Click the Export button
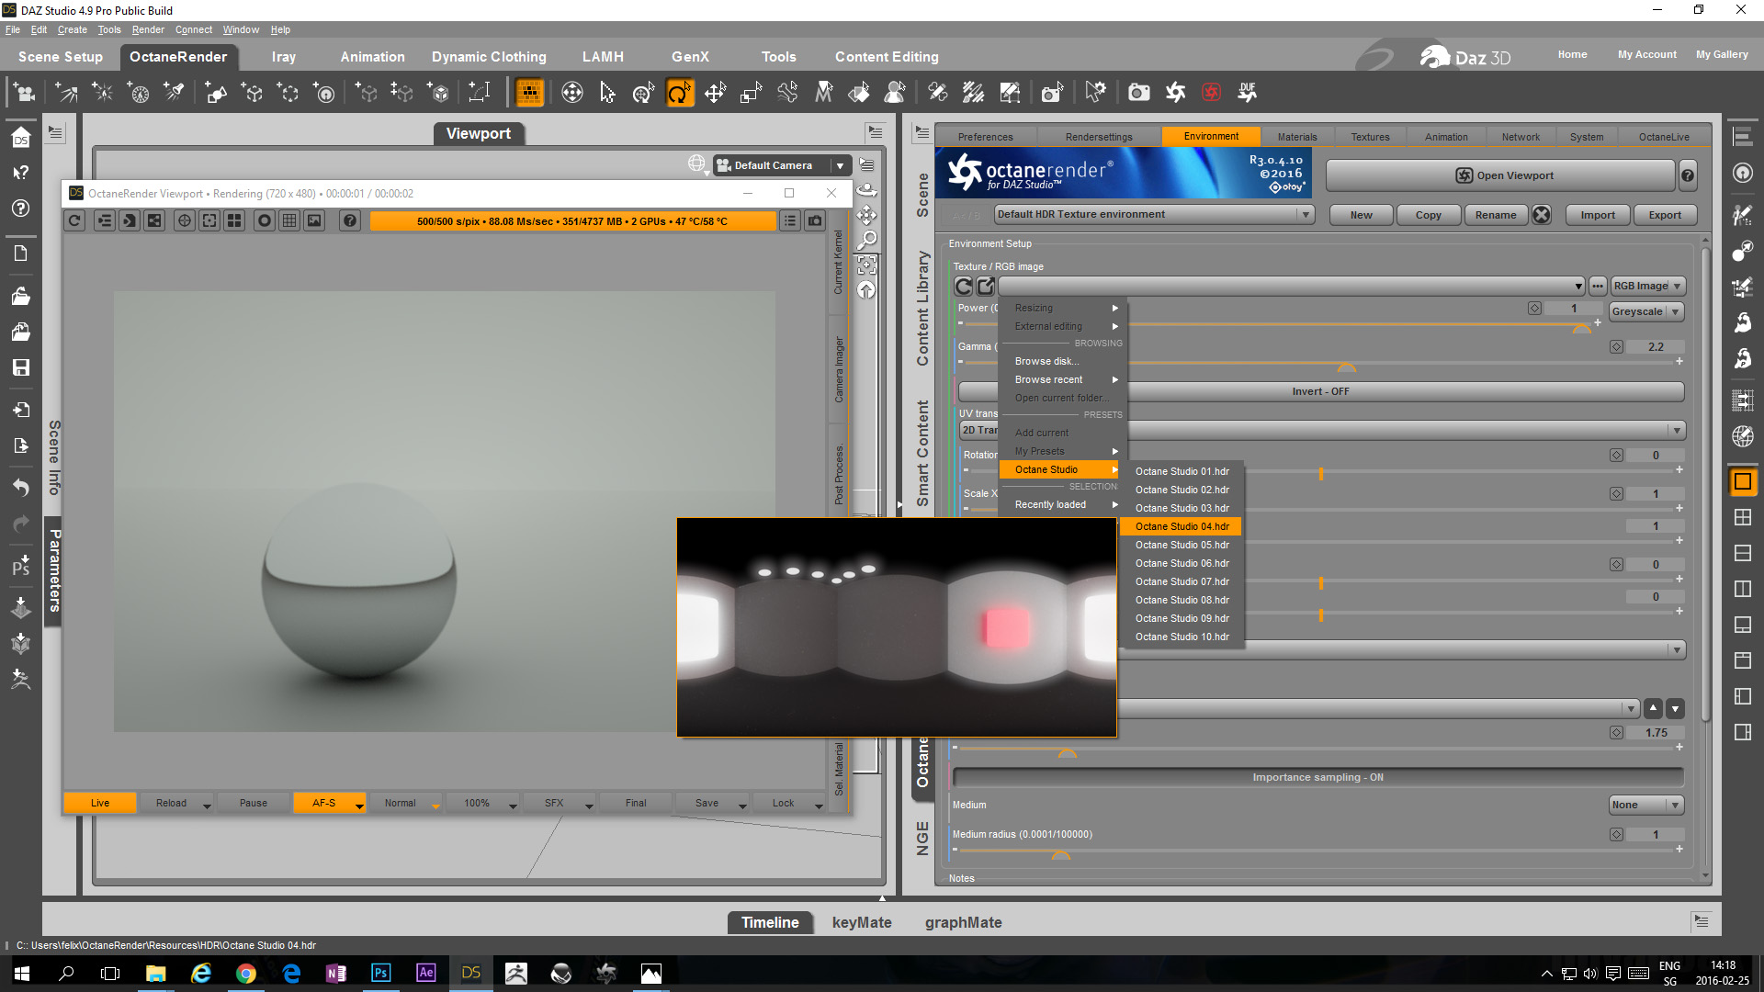Screen dimensions: 1764x992 click(1665, 215)
